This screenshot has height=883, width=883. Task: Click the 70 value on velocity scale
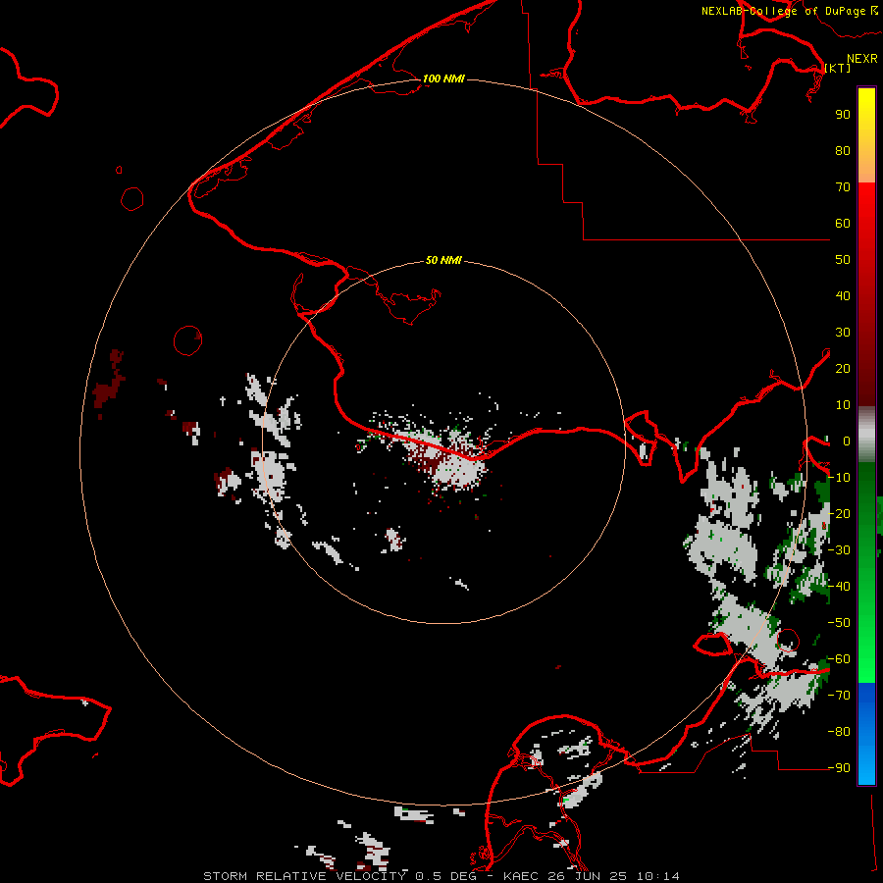(x=843, y=187)
